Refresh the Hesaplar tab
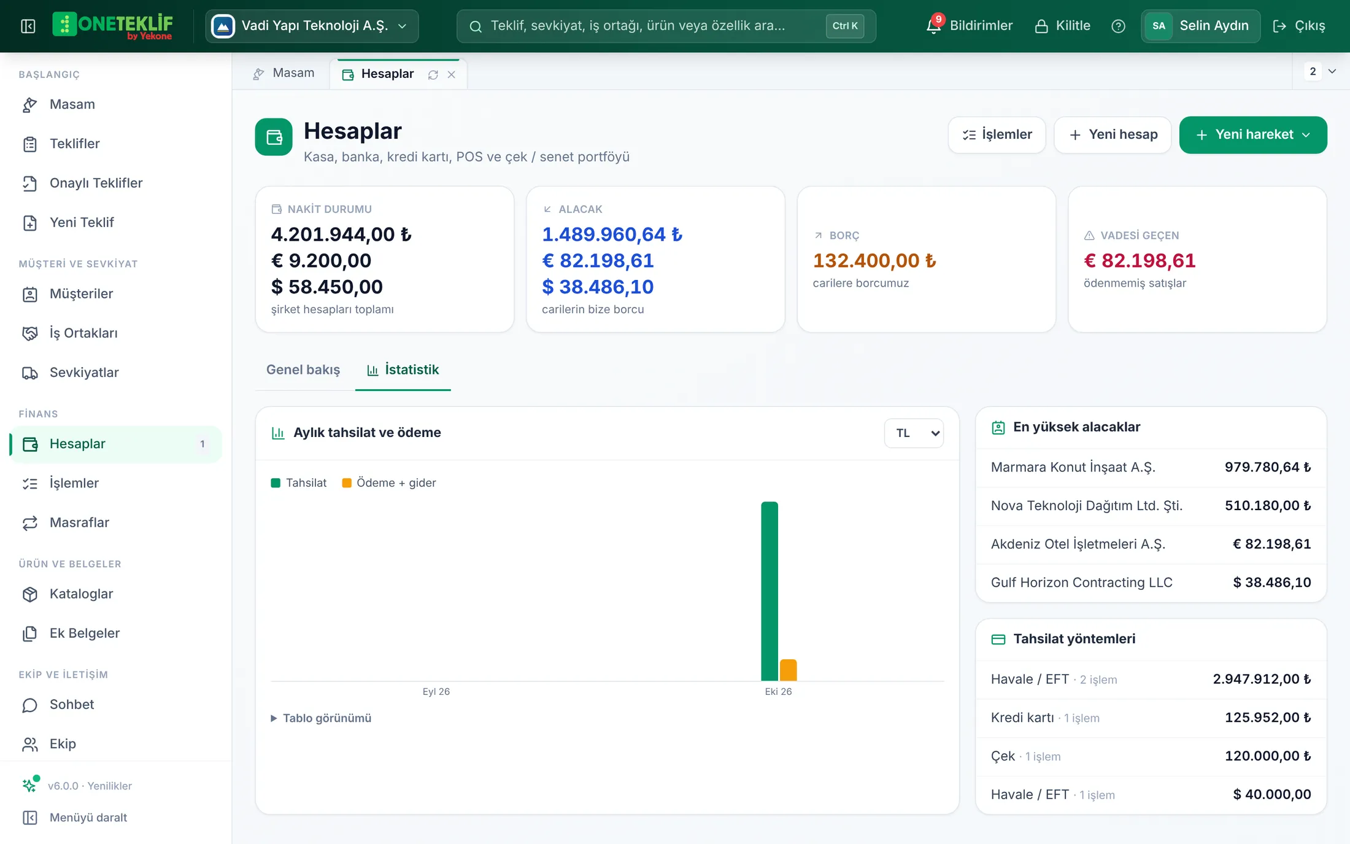 (x=433, y=74)
